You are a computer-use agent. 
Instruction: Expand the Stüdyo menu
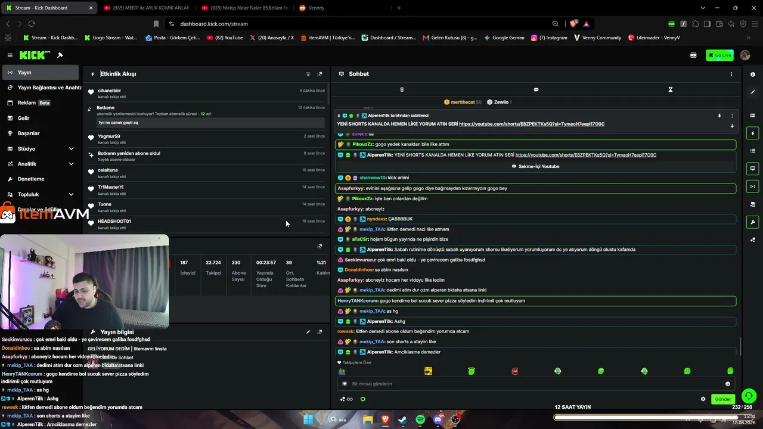[40, 148]
